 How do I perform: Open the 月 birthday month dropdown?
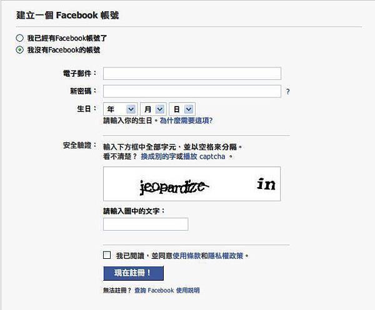pyautogui.click(x=153, y=109)
